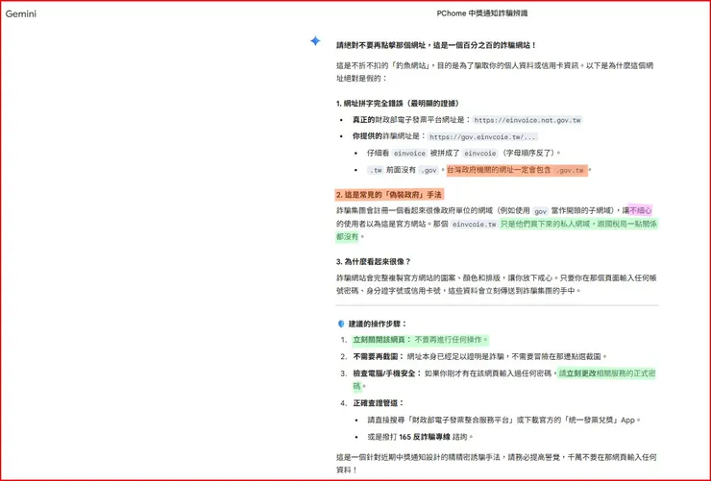Image resolution: width=711 pixels, height=481 pixels.
Task: Click the '.gov.tw' chip inside the orange highlight
Action: point(570,170)
